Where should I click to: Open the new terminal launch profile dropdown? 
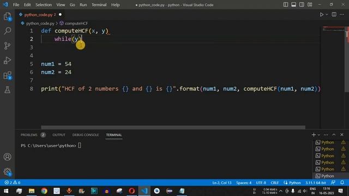click(318, 135)
